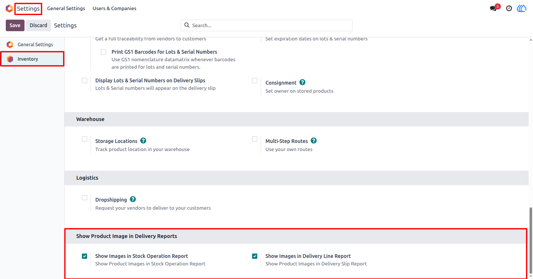Enable Multi-Step Routes checkbox
The image size is (533, 279).
tap(255, 139)
